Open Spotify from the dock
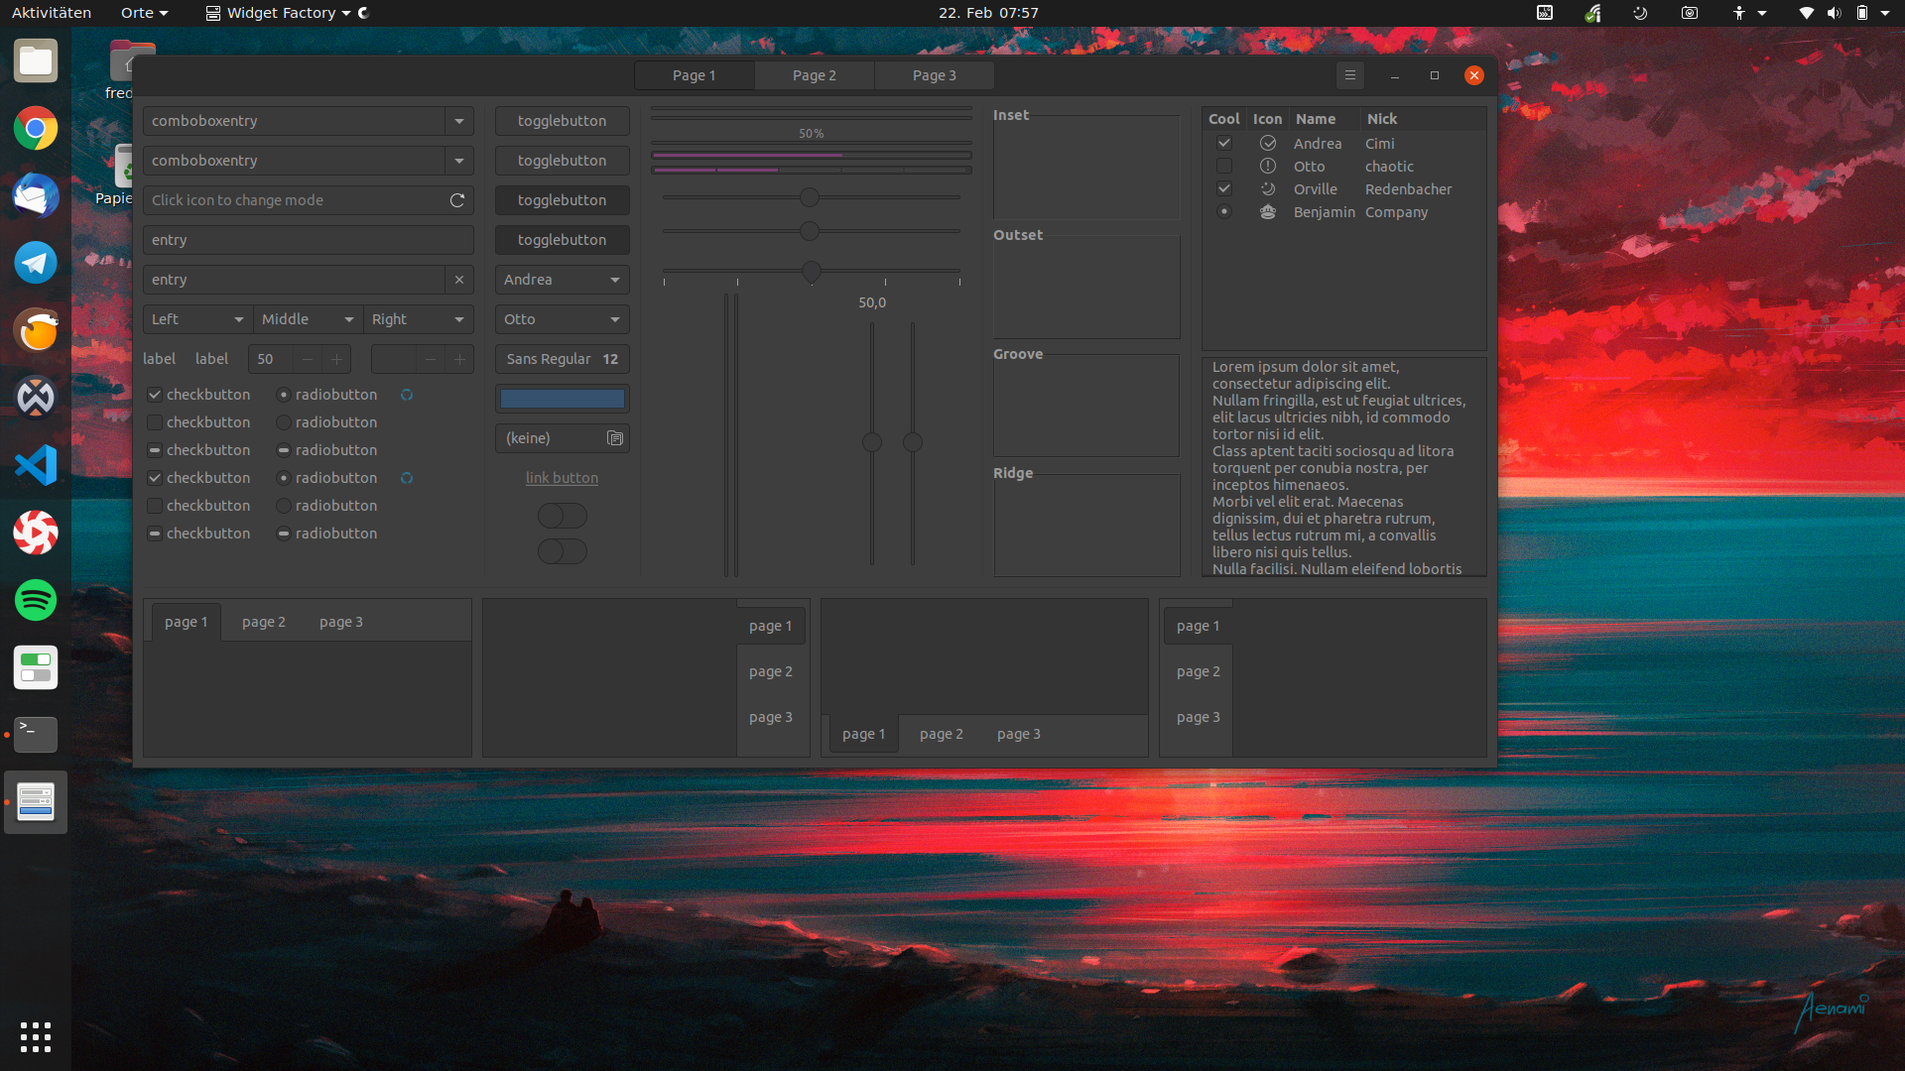The height and width of the screenshot is (1071, 1905). [36, 600]
